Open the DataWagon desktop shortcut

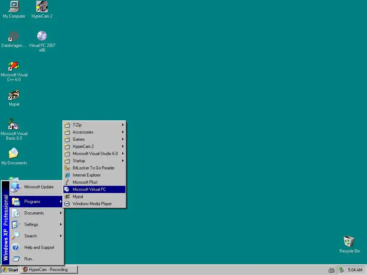tap(14, 36)
